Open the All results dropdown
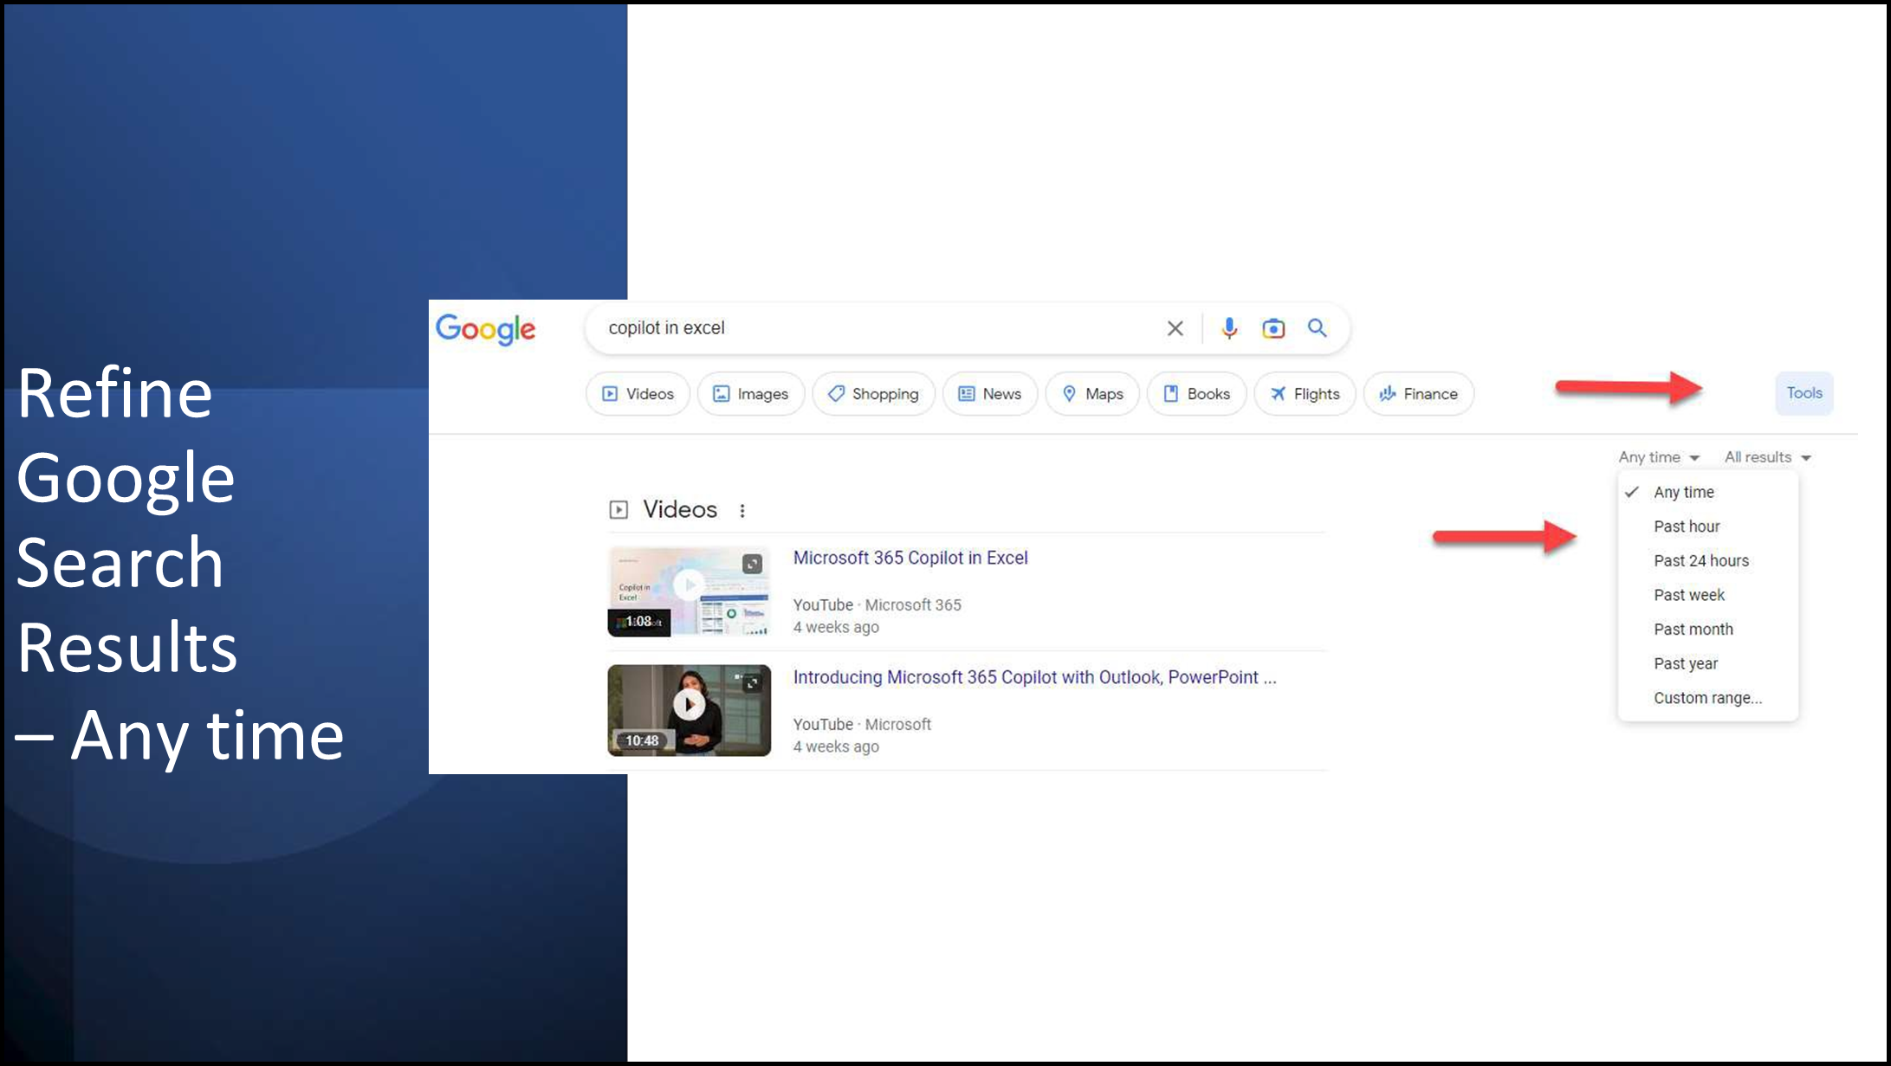Viewport: 1891px width, 1066px height. (1766, 457)
